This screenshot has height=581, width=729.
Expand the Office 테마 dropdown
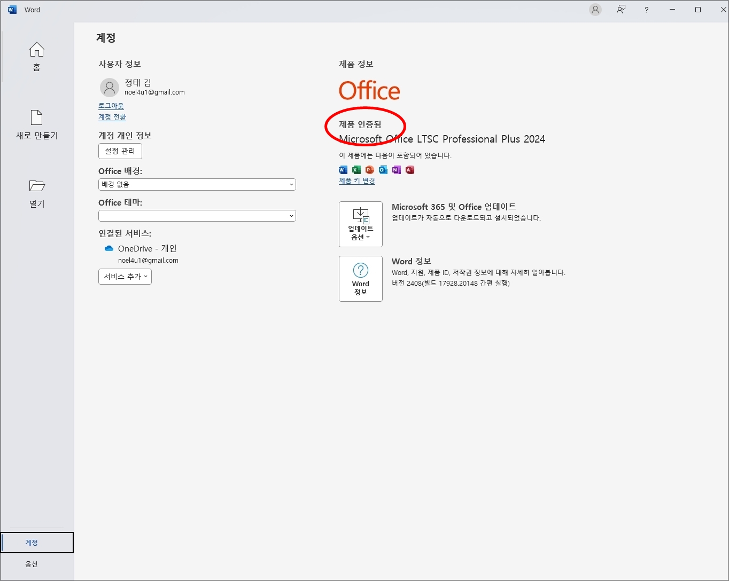[x=197, y=216]
